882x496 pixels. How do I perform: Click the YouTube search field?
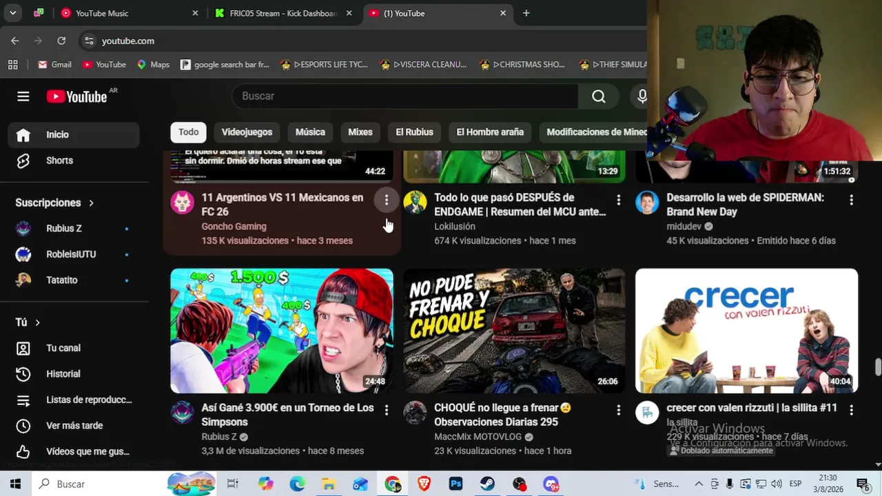click(x=405, y=96)
